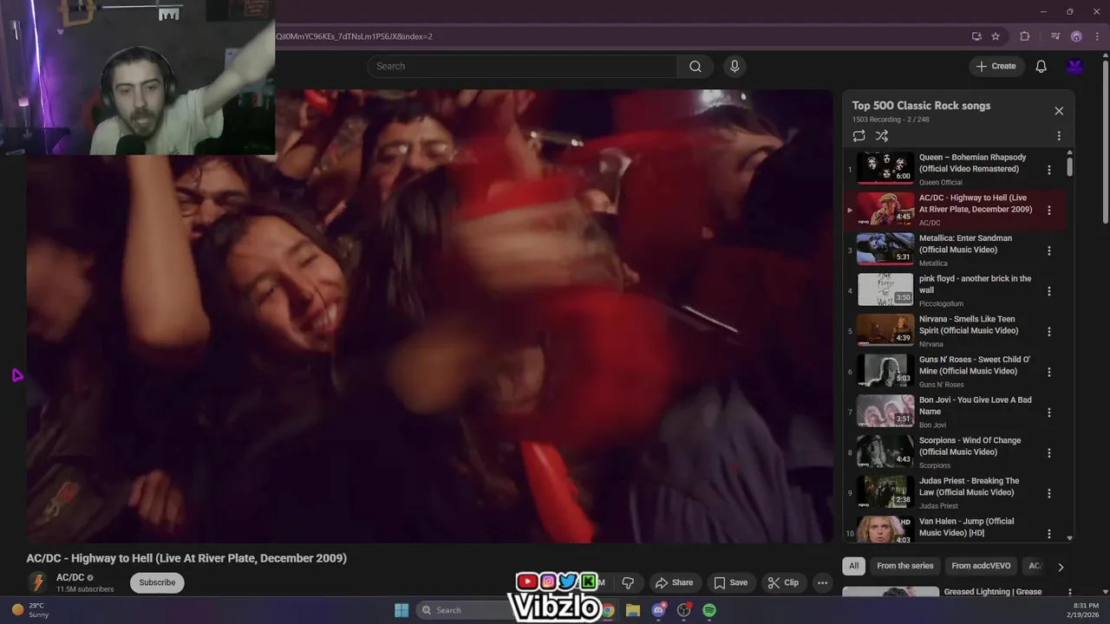Subscribe to the AC/DC channel
The width and height of the screenshot is (1110, 624).
157,582
